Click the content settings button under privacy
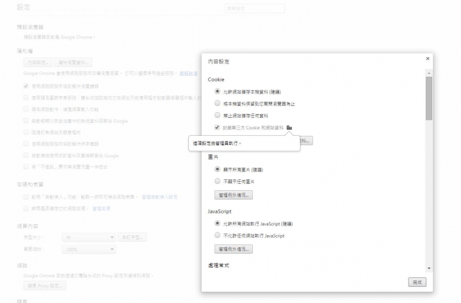461x303 pixels. tap(38, 62)
